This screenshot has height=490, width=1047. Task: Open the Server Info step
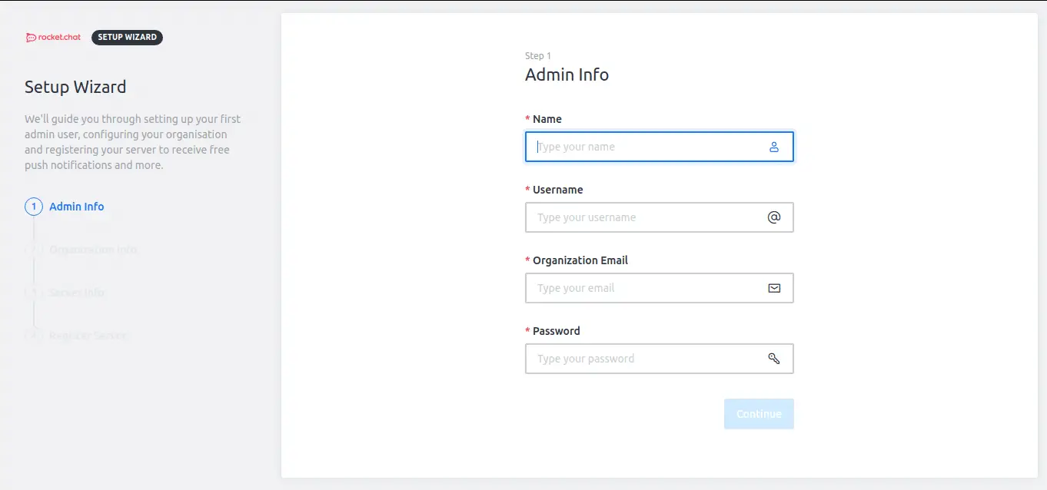[78, 292]
